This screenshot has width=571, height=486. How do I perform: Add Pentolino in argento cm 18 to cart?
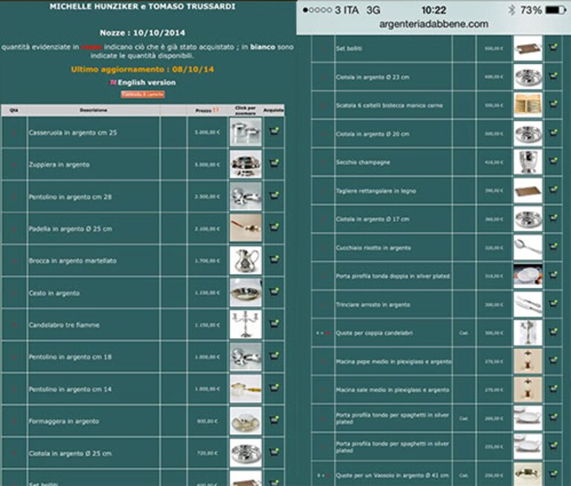click(x=274, y=355)
